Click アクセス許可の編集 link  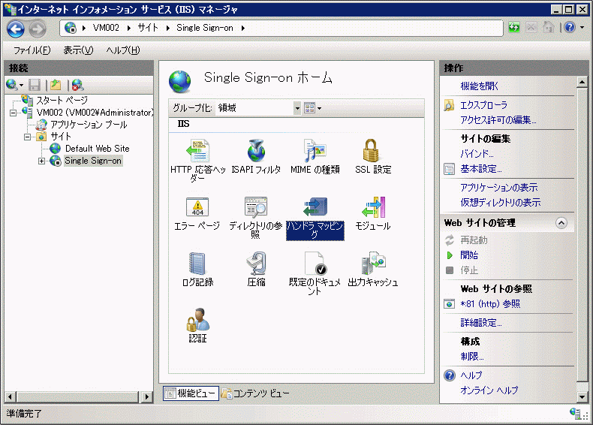click(x=498, y=120)
